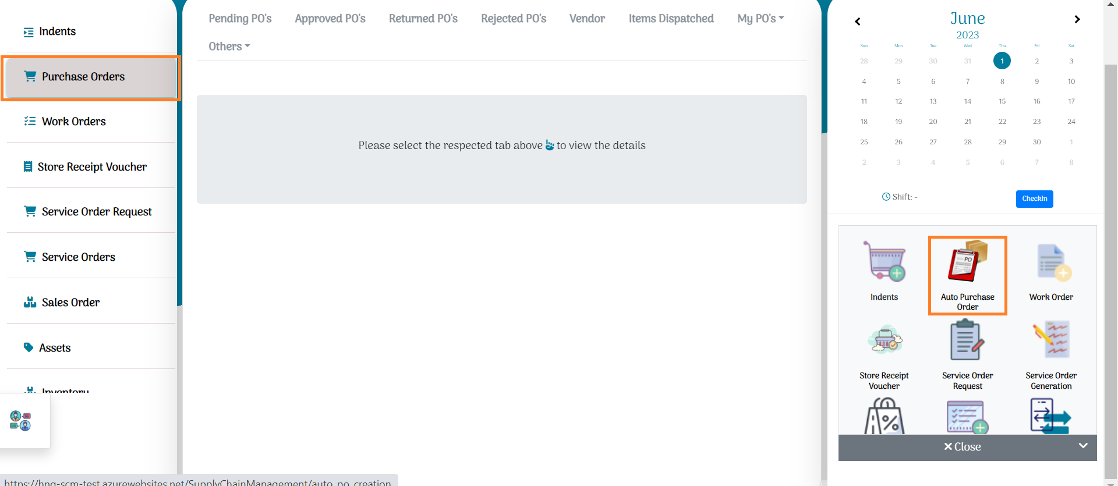Open the Store Receipt Voucher shortcut icon
This screenshot has width=1118, height=486.
pyautogui.click(x=884, y=340)
